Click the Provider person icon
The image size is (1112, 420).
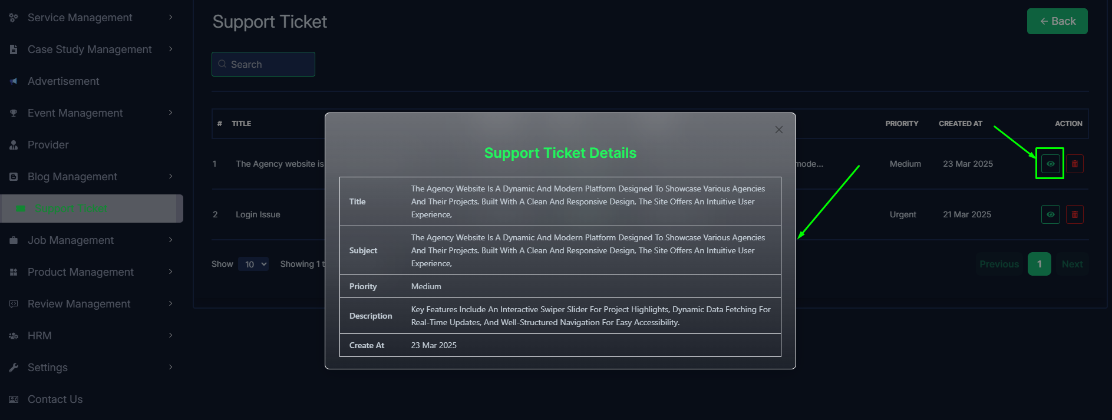(x=14, y=145)
